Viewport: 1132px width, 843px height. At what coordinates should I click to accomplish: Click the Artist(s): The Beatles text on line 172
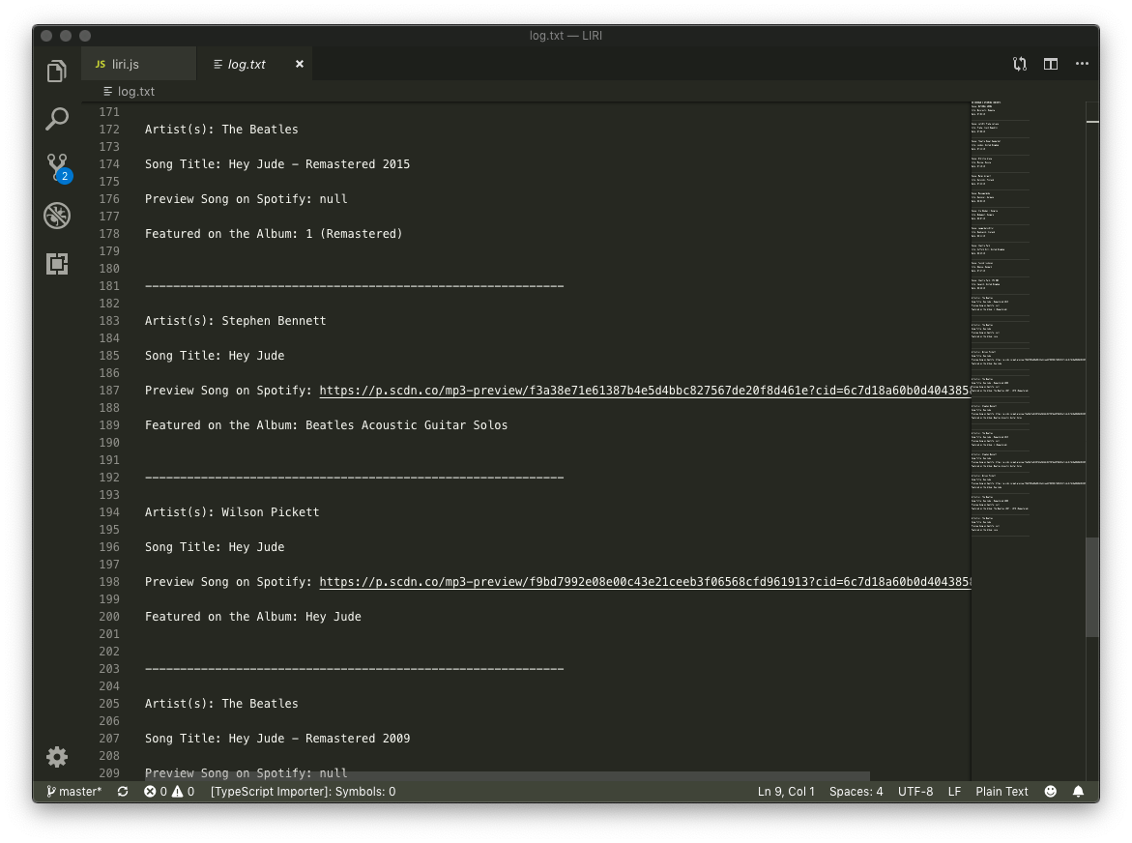tap(221, 130)
